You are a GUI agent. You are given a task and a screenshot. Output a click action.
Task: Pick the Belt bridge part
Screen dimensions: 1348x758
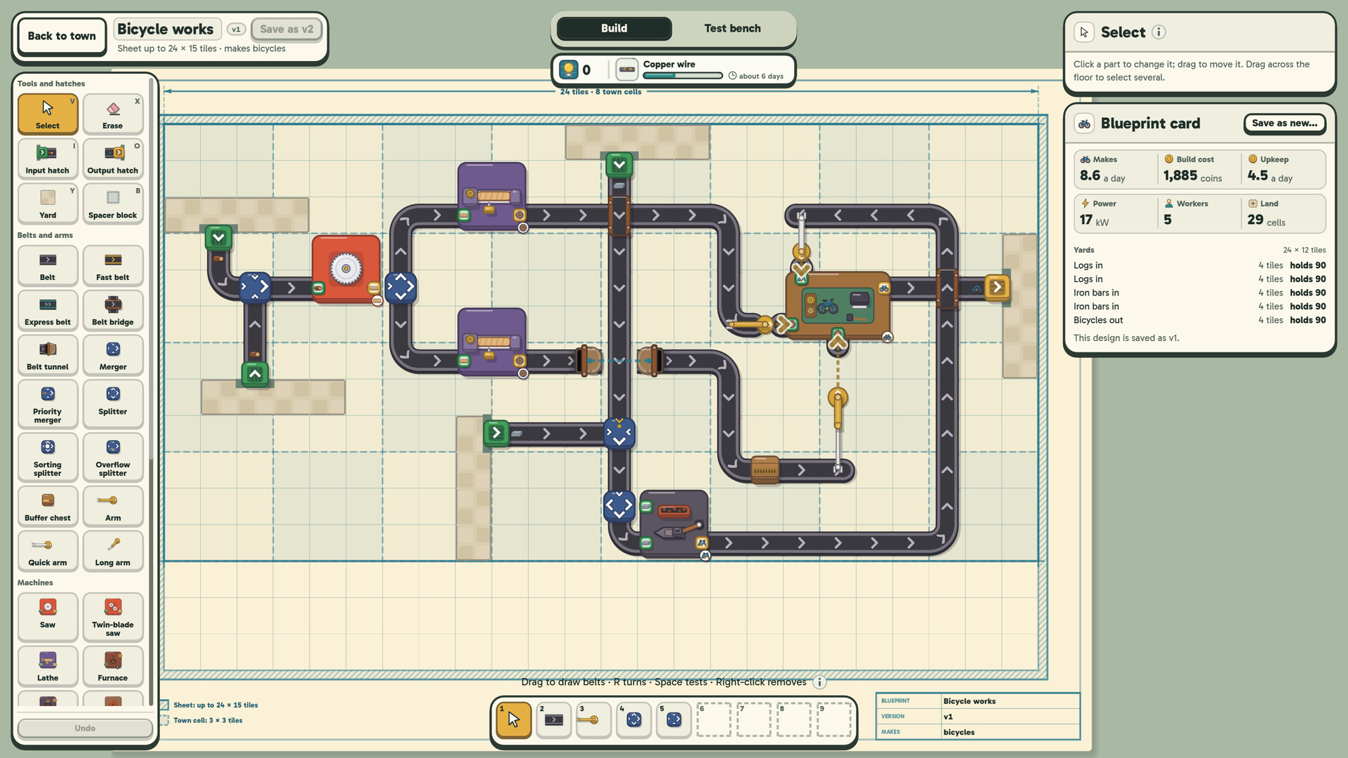click(112, 311)
